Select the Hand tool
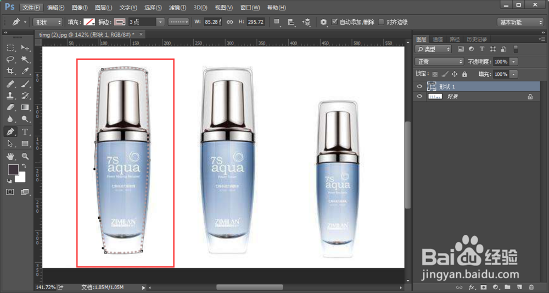Viewport: 549px width, 293px height. 10,156
